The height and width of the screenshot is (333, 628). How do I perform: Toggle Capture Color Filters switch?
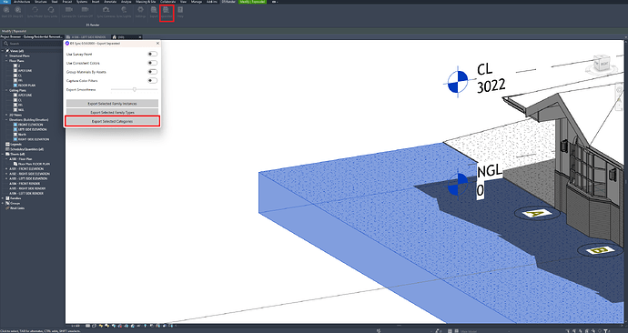tap(152, 80)
